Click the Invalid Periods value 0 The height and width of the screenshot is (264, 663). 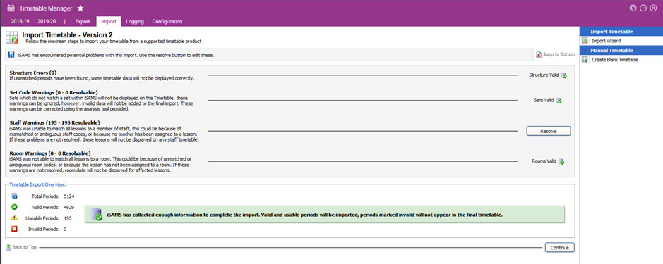(65, 229)
